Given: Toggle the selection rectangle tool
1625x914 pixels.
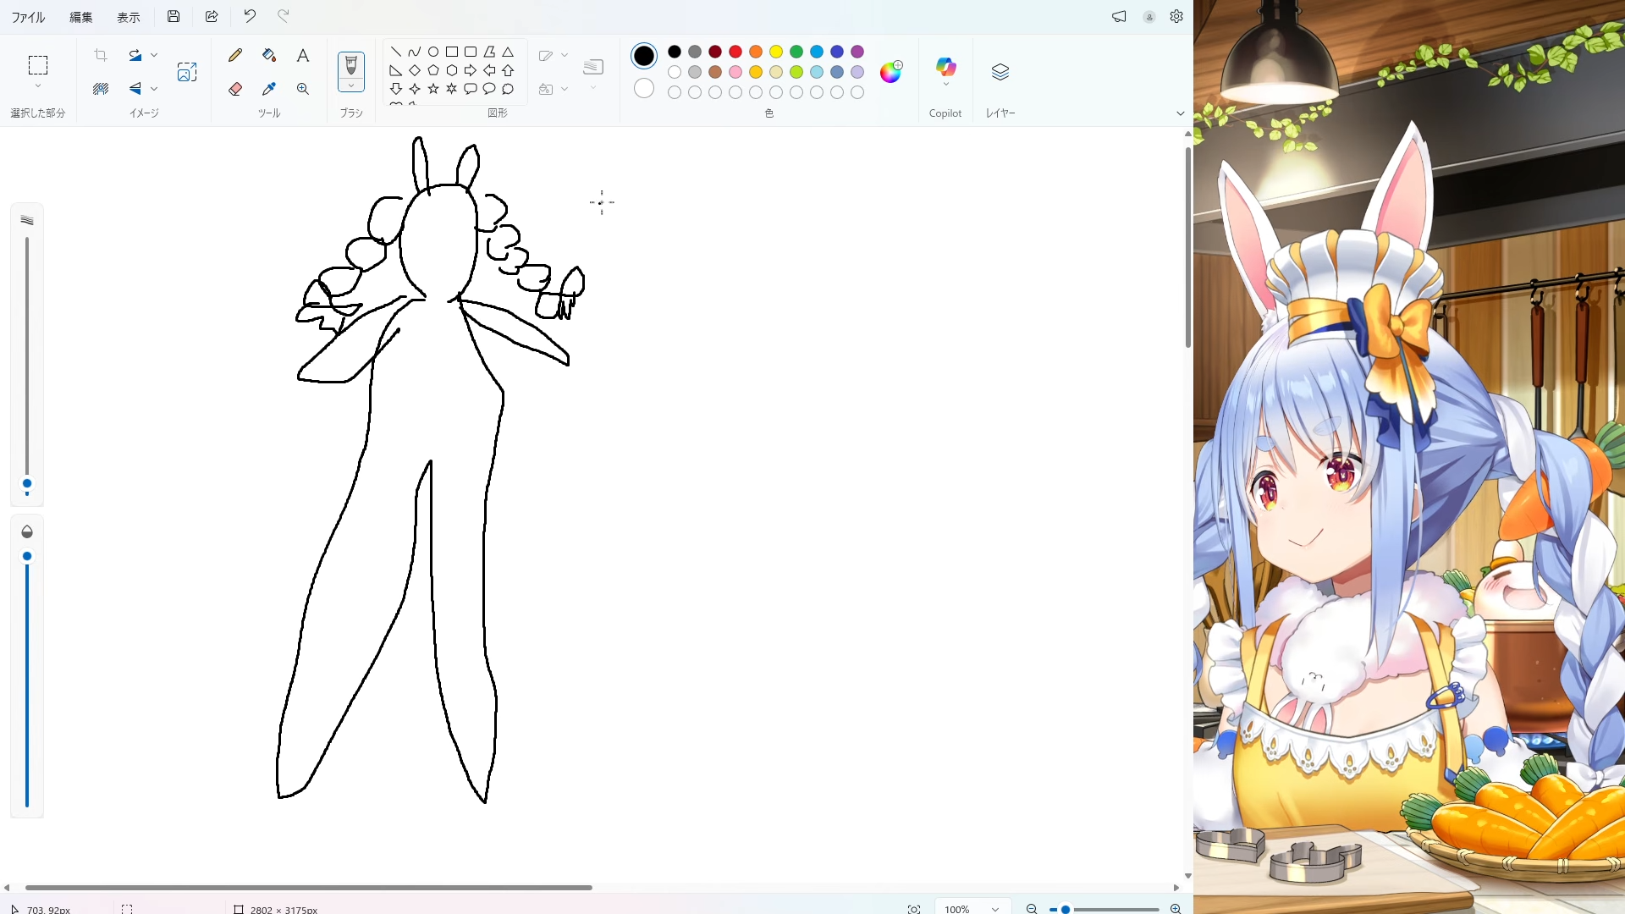Looking at the screenshot, I should pos(37,65).
